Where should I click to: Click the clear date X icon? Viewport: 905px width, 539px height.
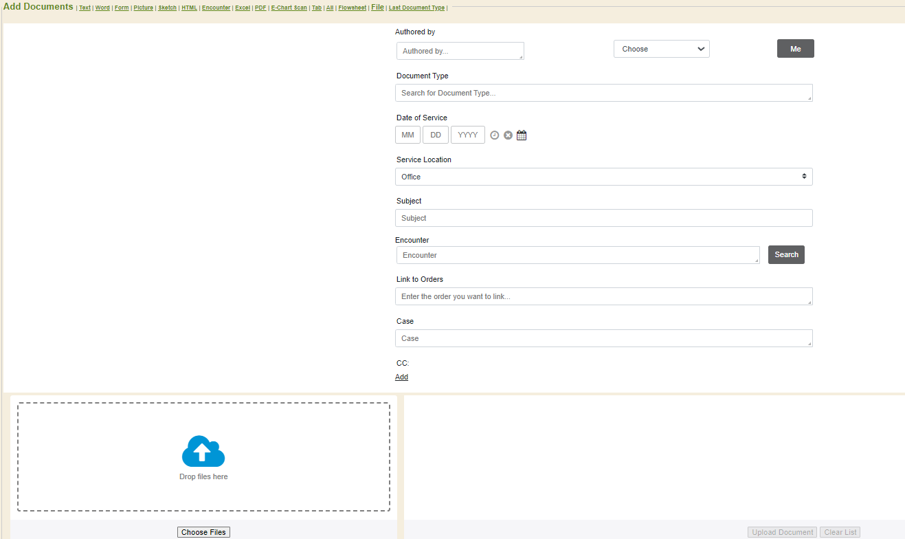[508, 135]
